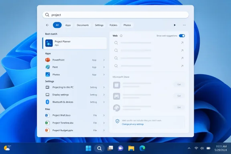Open Task View on taskbar
The width and height of the screenshot is (231, 154).
click(x=110, y=148)
